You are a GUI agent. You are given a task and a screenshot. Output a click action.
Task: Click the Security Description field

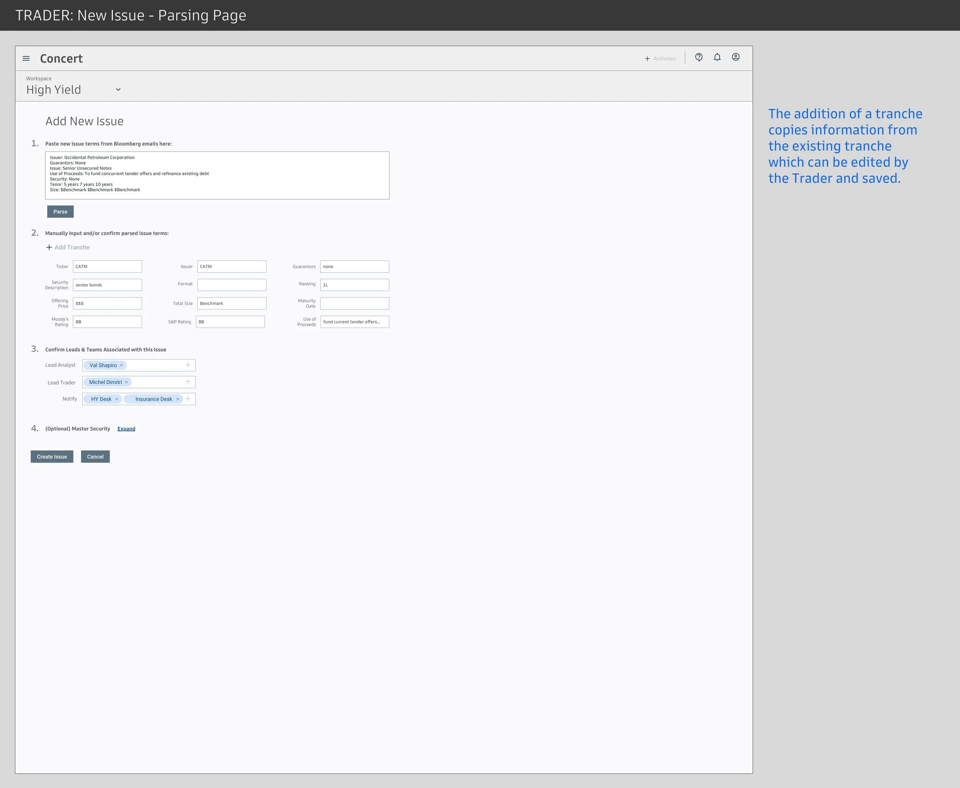(108, 285)
